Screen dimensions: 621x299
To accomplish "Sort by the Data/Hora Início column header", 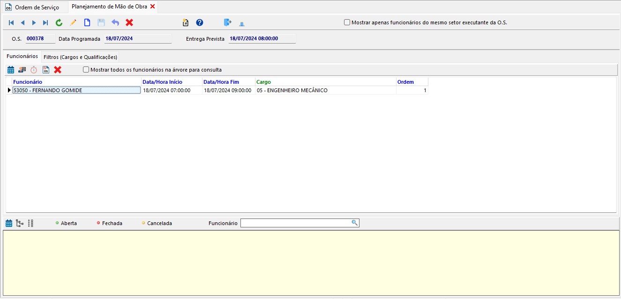I will coord(162,82).
